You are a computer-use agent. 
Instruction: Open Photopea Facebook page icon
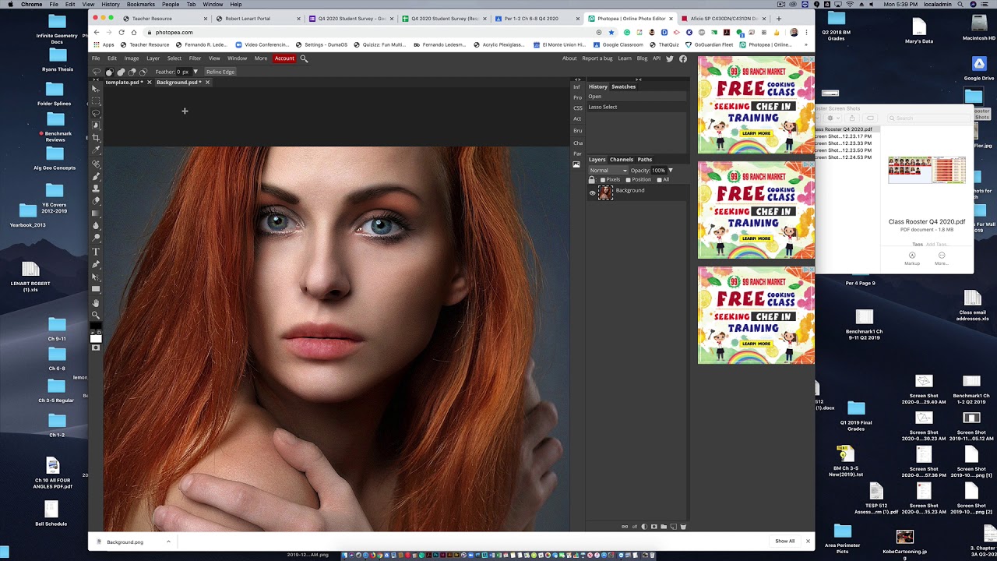tap(683, 58)
